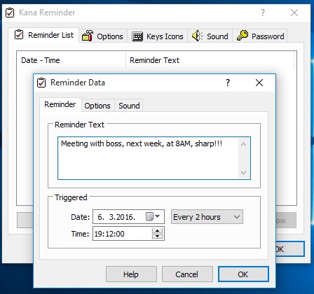
Task: Click the Cancel button
Action: [x=187, y=274]
